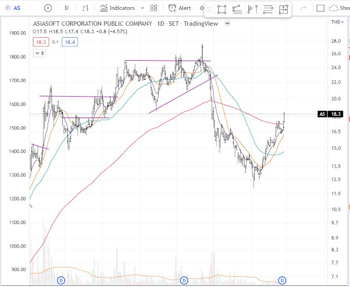Click the add symbol plus icon
Image resolution: width=350 pixels, height=287 pixels.
(48, 8)
